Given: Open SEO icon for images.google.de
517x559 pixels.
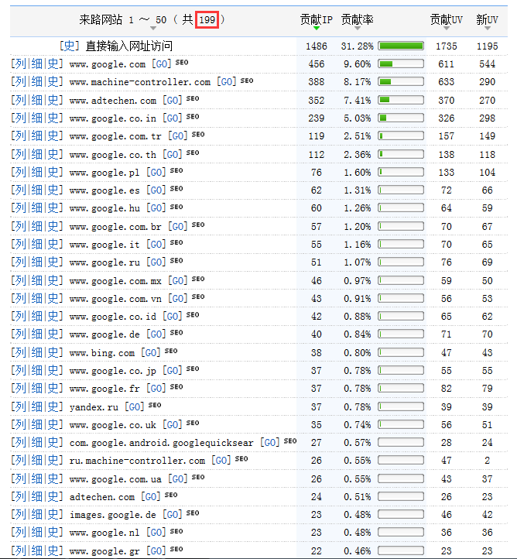Looking at the screenshot, I should pos(193,513).
